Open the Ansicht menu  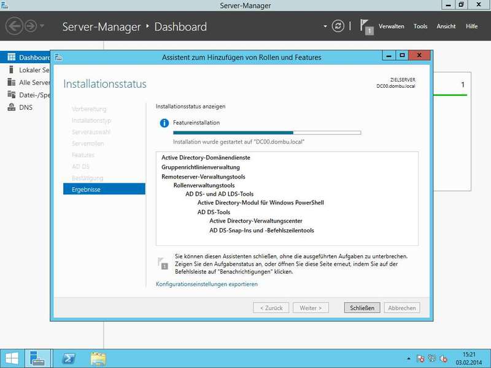(446, 26)
